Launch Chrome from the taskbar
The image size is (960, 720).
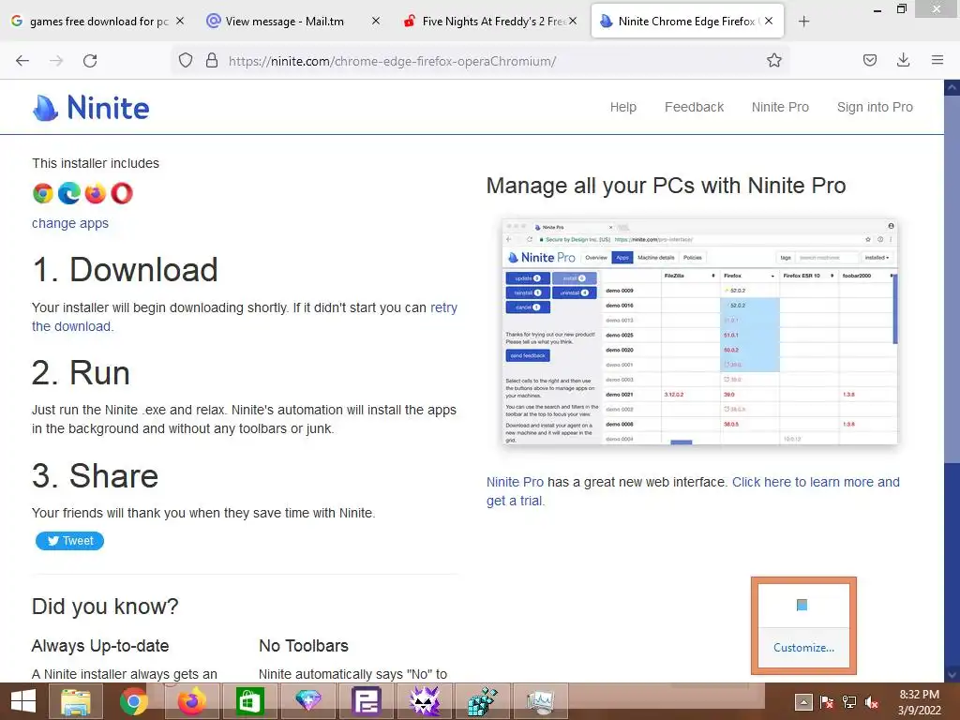click(133, 701)
